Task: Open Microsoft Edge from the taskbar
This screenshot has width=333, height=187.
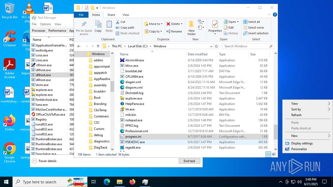Action: pyautogui.click(x=107, y=182)
